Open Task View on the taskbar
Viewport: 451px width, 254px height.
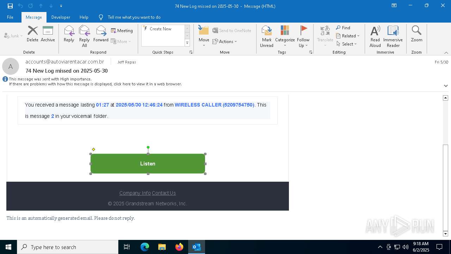coord(127,247)
